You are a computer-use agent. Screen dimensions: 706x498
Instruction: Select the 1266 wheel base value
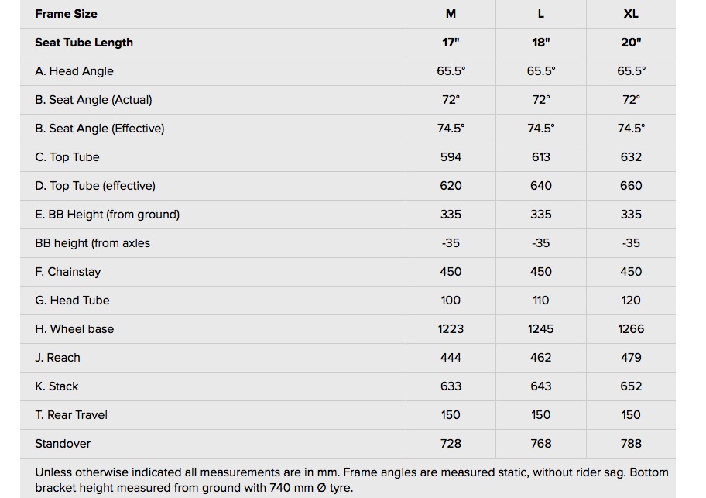tap(631, 329)
